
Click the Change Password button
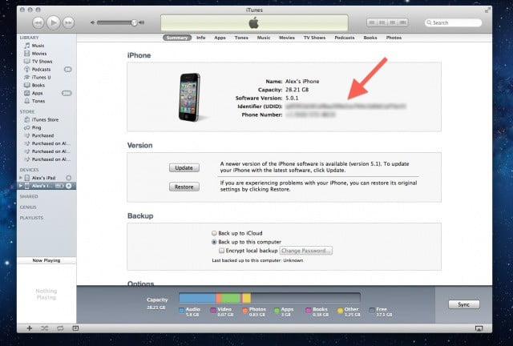pos(306,251)
